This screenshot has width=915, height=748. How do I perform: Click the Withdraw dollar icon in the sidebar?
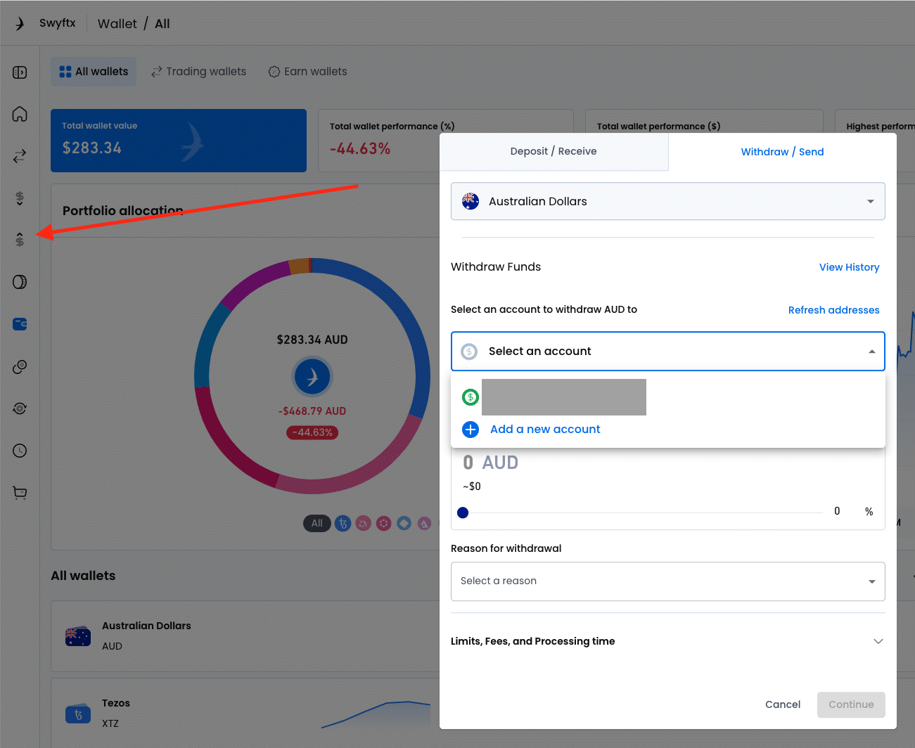(x=20, y=240)
